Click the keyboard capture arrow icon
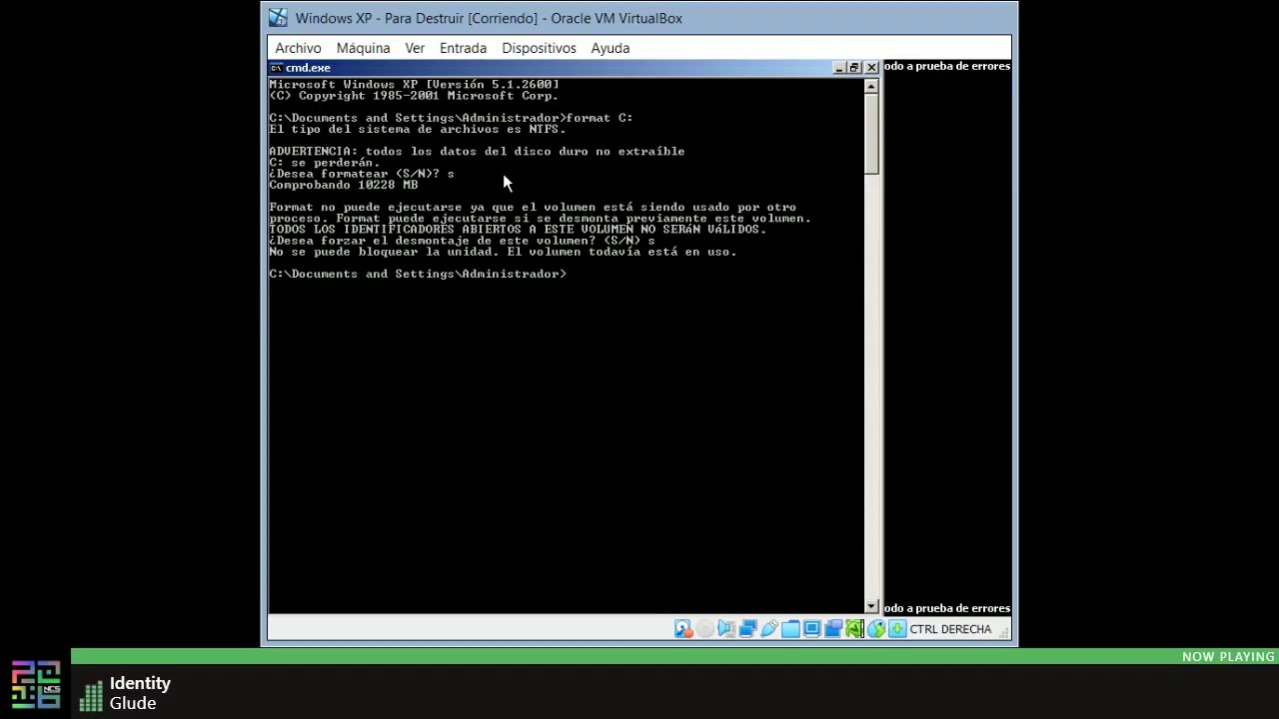 coord(897,629)
